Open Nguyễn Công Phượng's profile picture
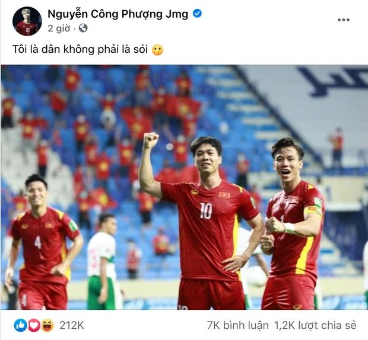The width and height of the screenshot is (368, 340). (x=27, y=21)
